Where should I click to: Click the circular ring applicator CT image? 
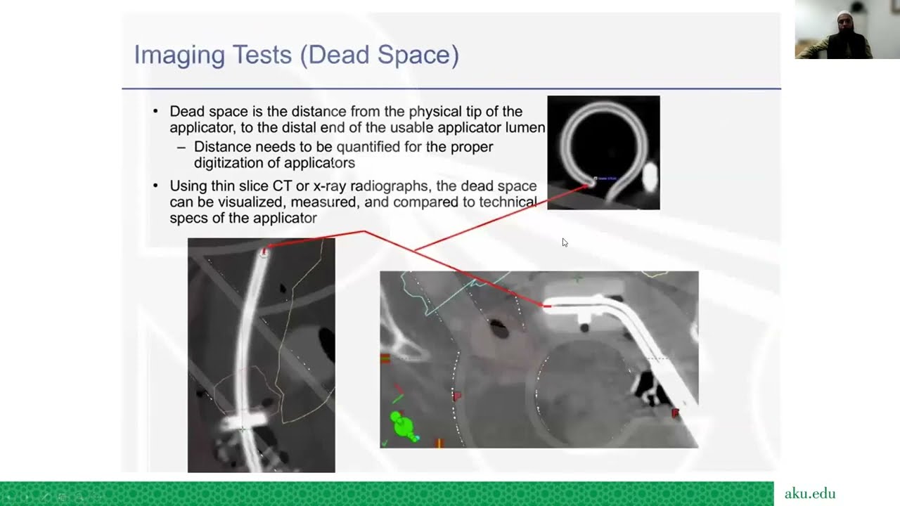(603, 153)
